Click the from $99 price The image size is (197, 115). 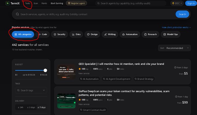[183, 103]
